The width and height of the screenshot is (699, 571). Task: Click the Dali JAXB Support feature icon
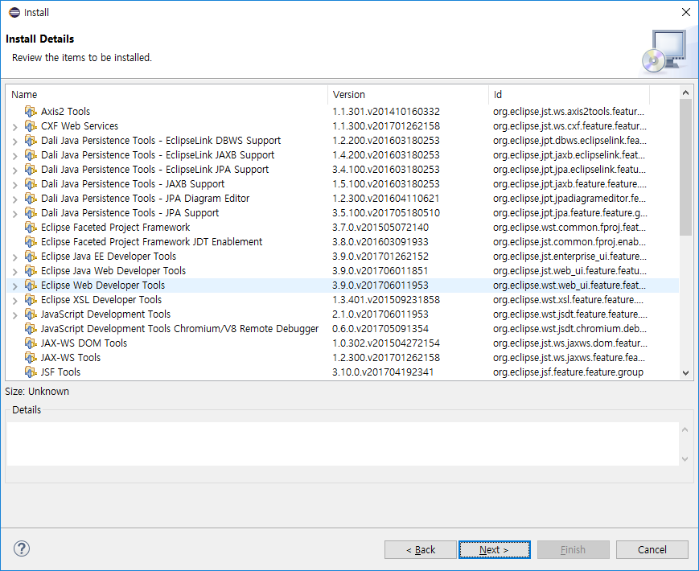coord(31,183)
